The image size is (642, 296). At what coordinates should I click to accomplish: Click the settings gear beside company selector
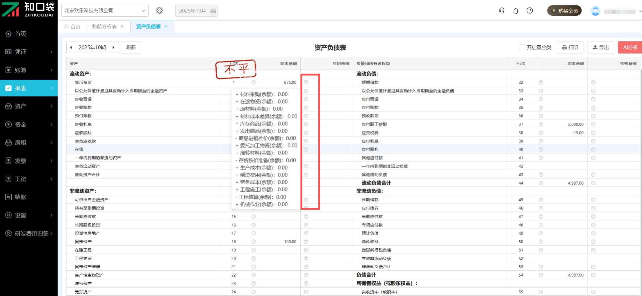coord(159,11)
